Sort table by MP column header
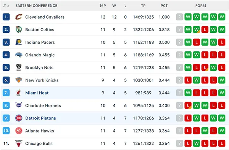Screen dimensions: 229x150 coord(103,6)
